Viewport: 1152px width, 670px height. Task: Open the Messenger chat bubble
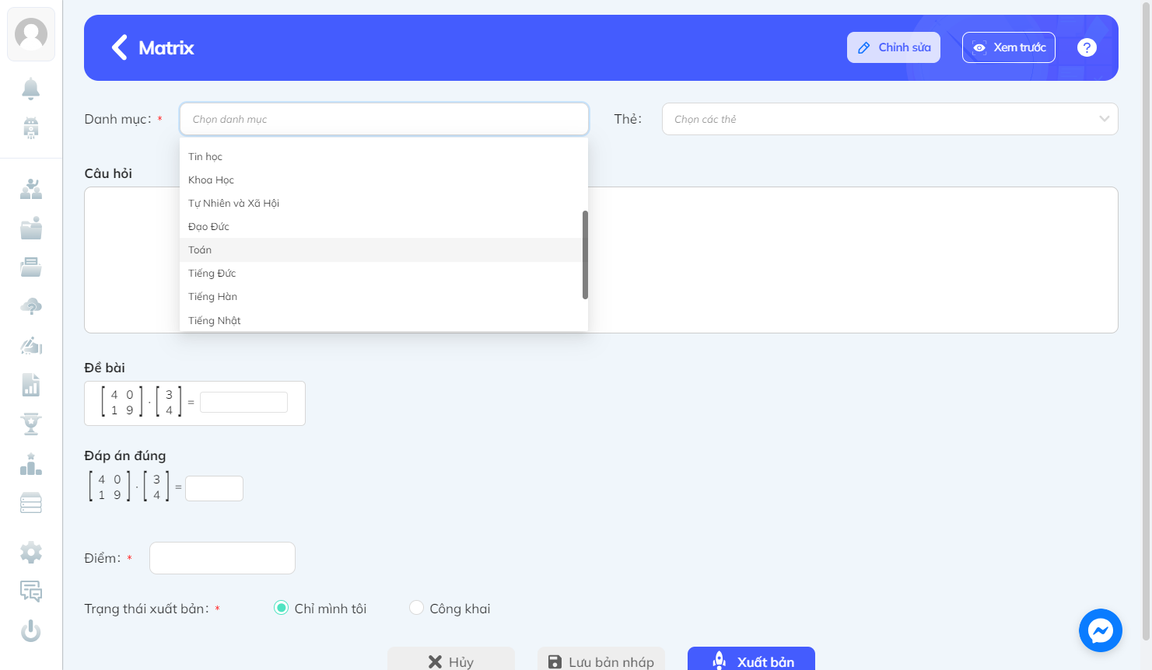(x=1101, y=630)
